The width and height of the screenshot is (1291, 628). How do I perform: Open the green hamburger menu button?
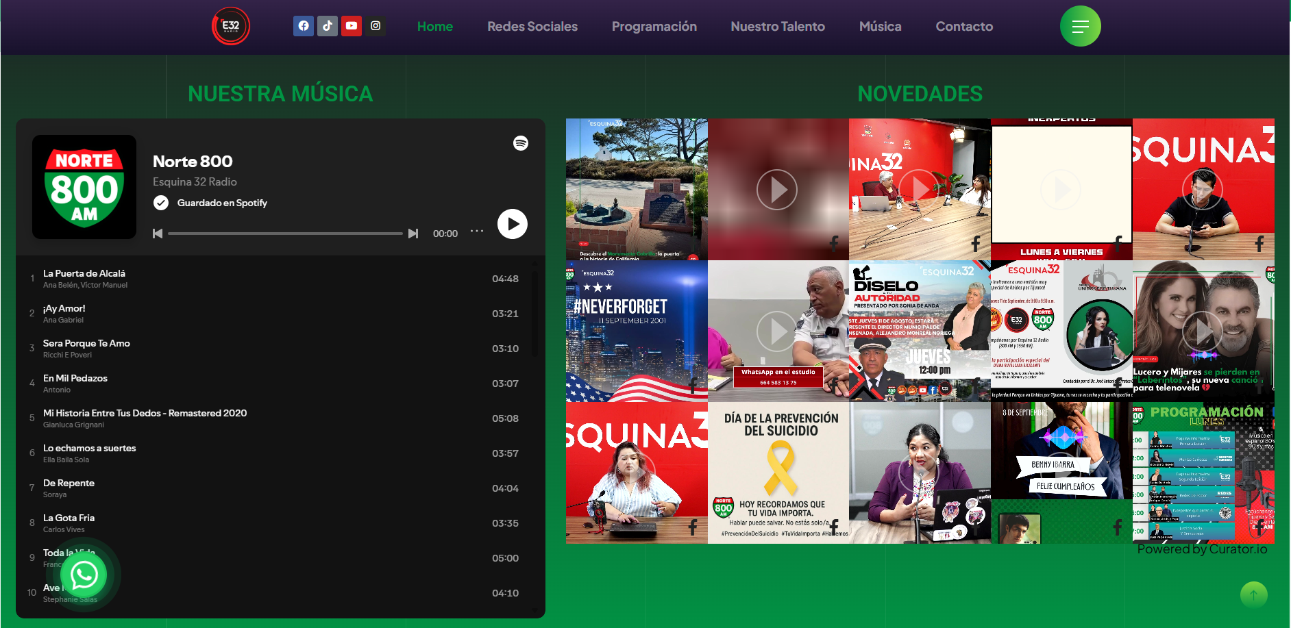[1080, 27]
